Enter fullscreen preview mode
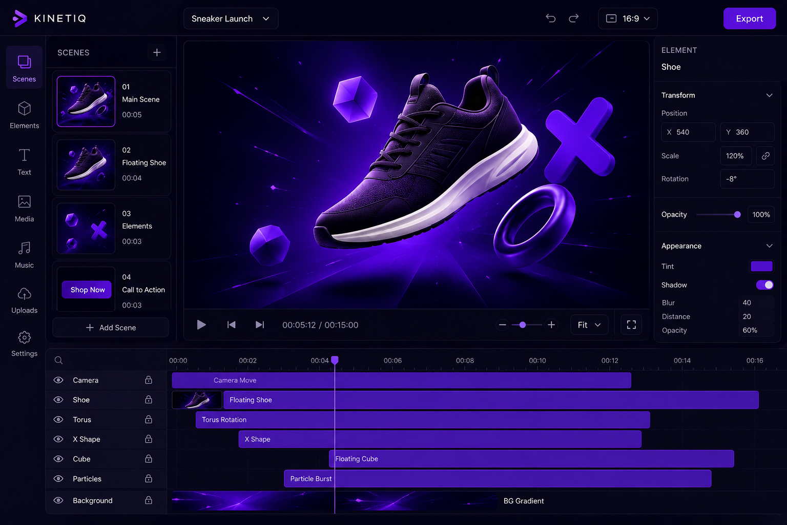 coord(631,325)
